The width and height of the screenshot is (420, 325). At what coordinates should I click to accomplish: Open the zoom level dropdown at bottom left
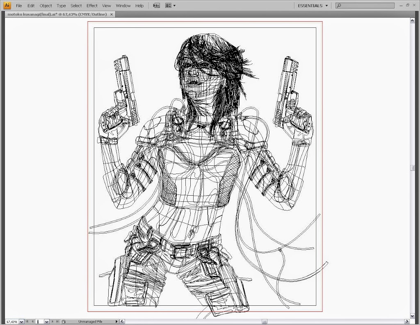21,321
